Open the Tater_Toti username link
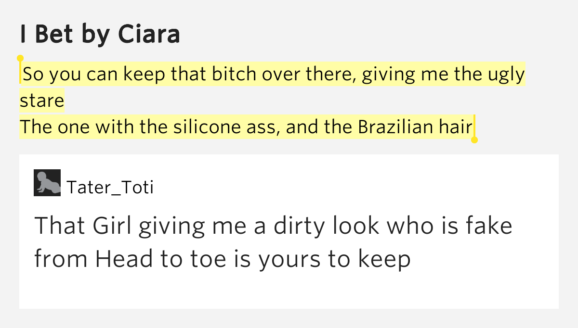Viewport: 578px width, 328px height. point(110,187)
